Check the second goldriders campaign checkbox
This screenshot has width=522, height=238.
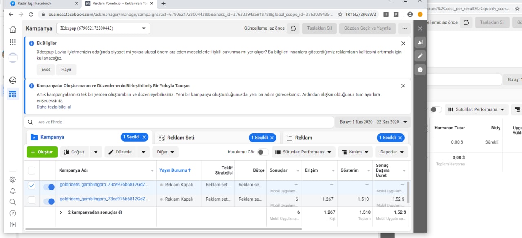tap(31, 200)
